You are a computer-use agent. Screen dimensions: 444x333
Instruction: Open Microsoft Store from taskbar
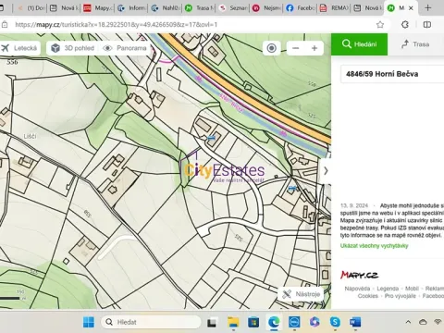(253, 322)
